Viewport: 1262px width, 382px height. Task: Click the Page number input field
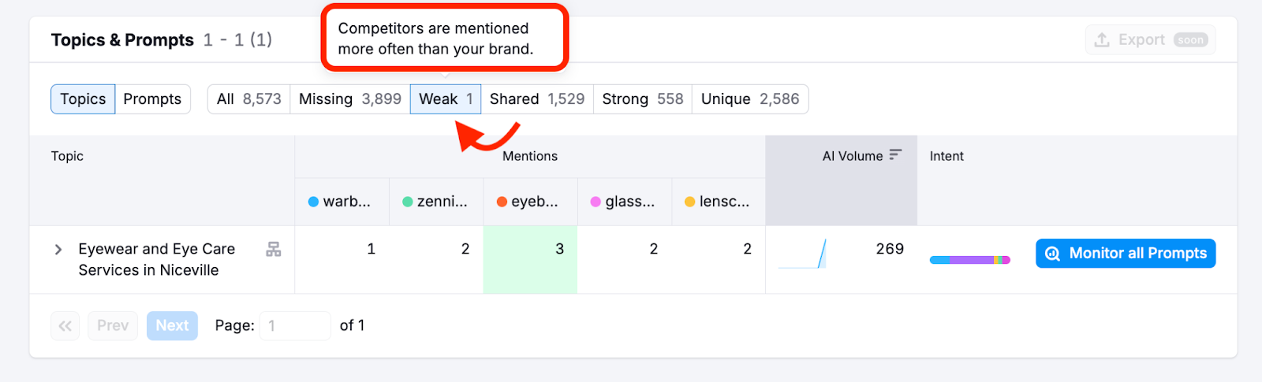pyautogui.click(x=295, y=326)
